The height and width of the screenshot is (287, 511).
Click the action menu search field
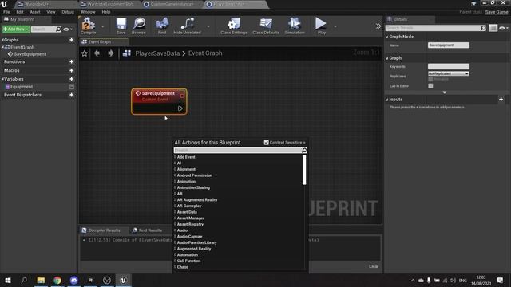(240, 151)
